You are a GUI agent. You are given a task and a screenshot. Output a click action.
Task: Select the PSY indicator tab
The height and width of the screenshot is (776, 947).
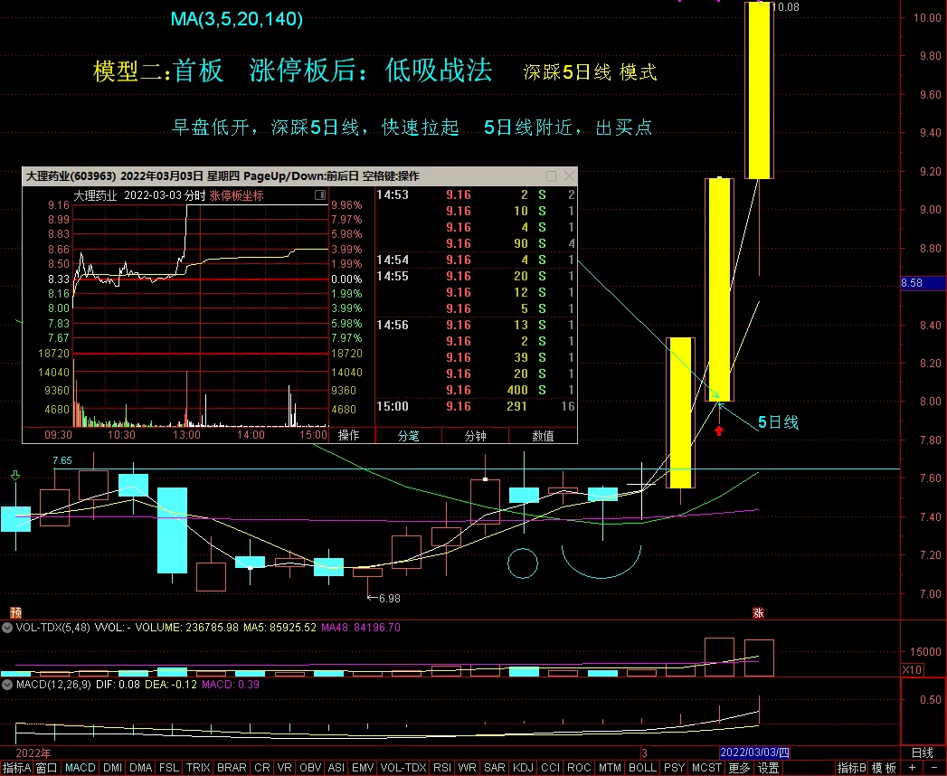coord(674,768)
